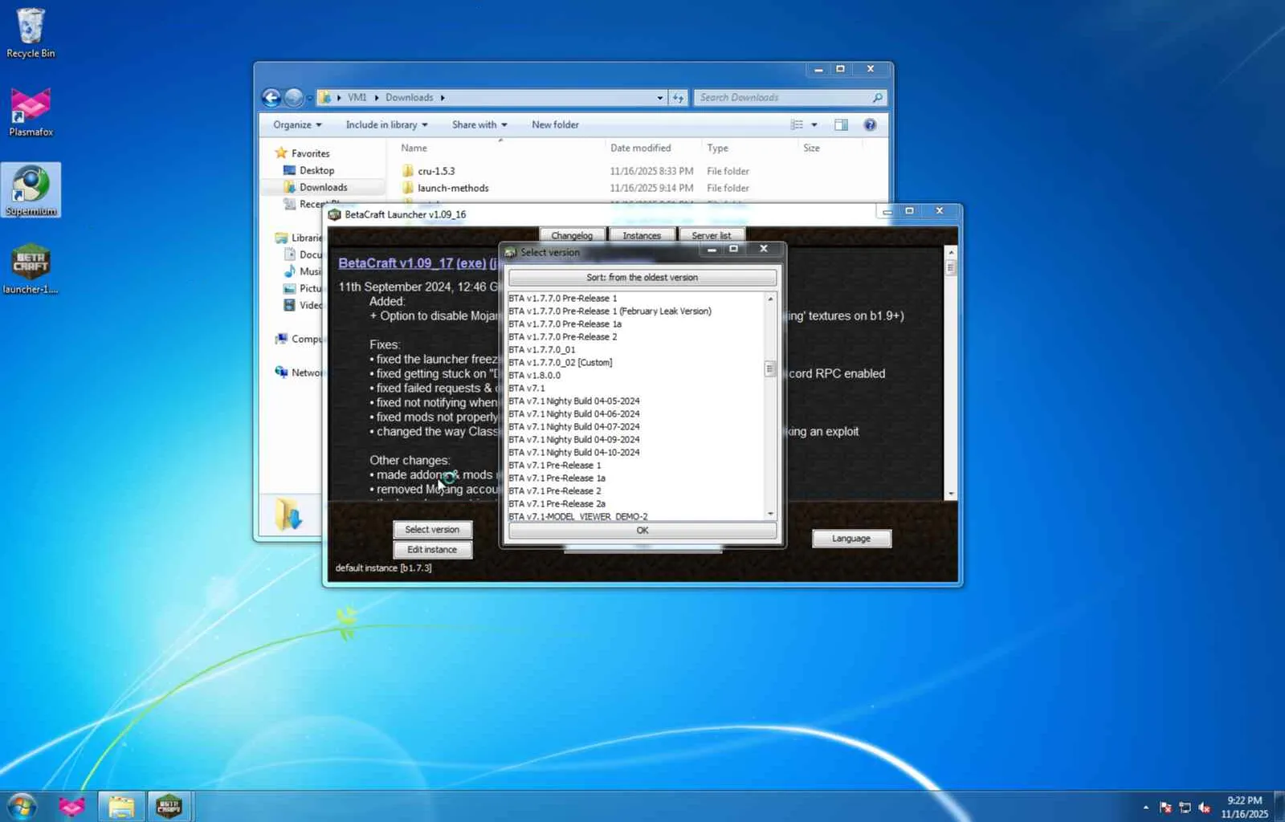Click the VM1 breadcrumb in address bar

coord(357,98)
